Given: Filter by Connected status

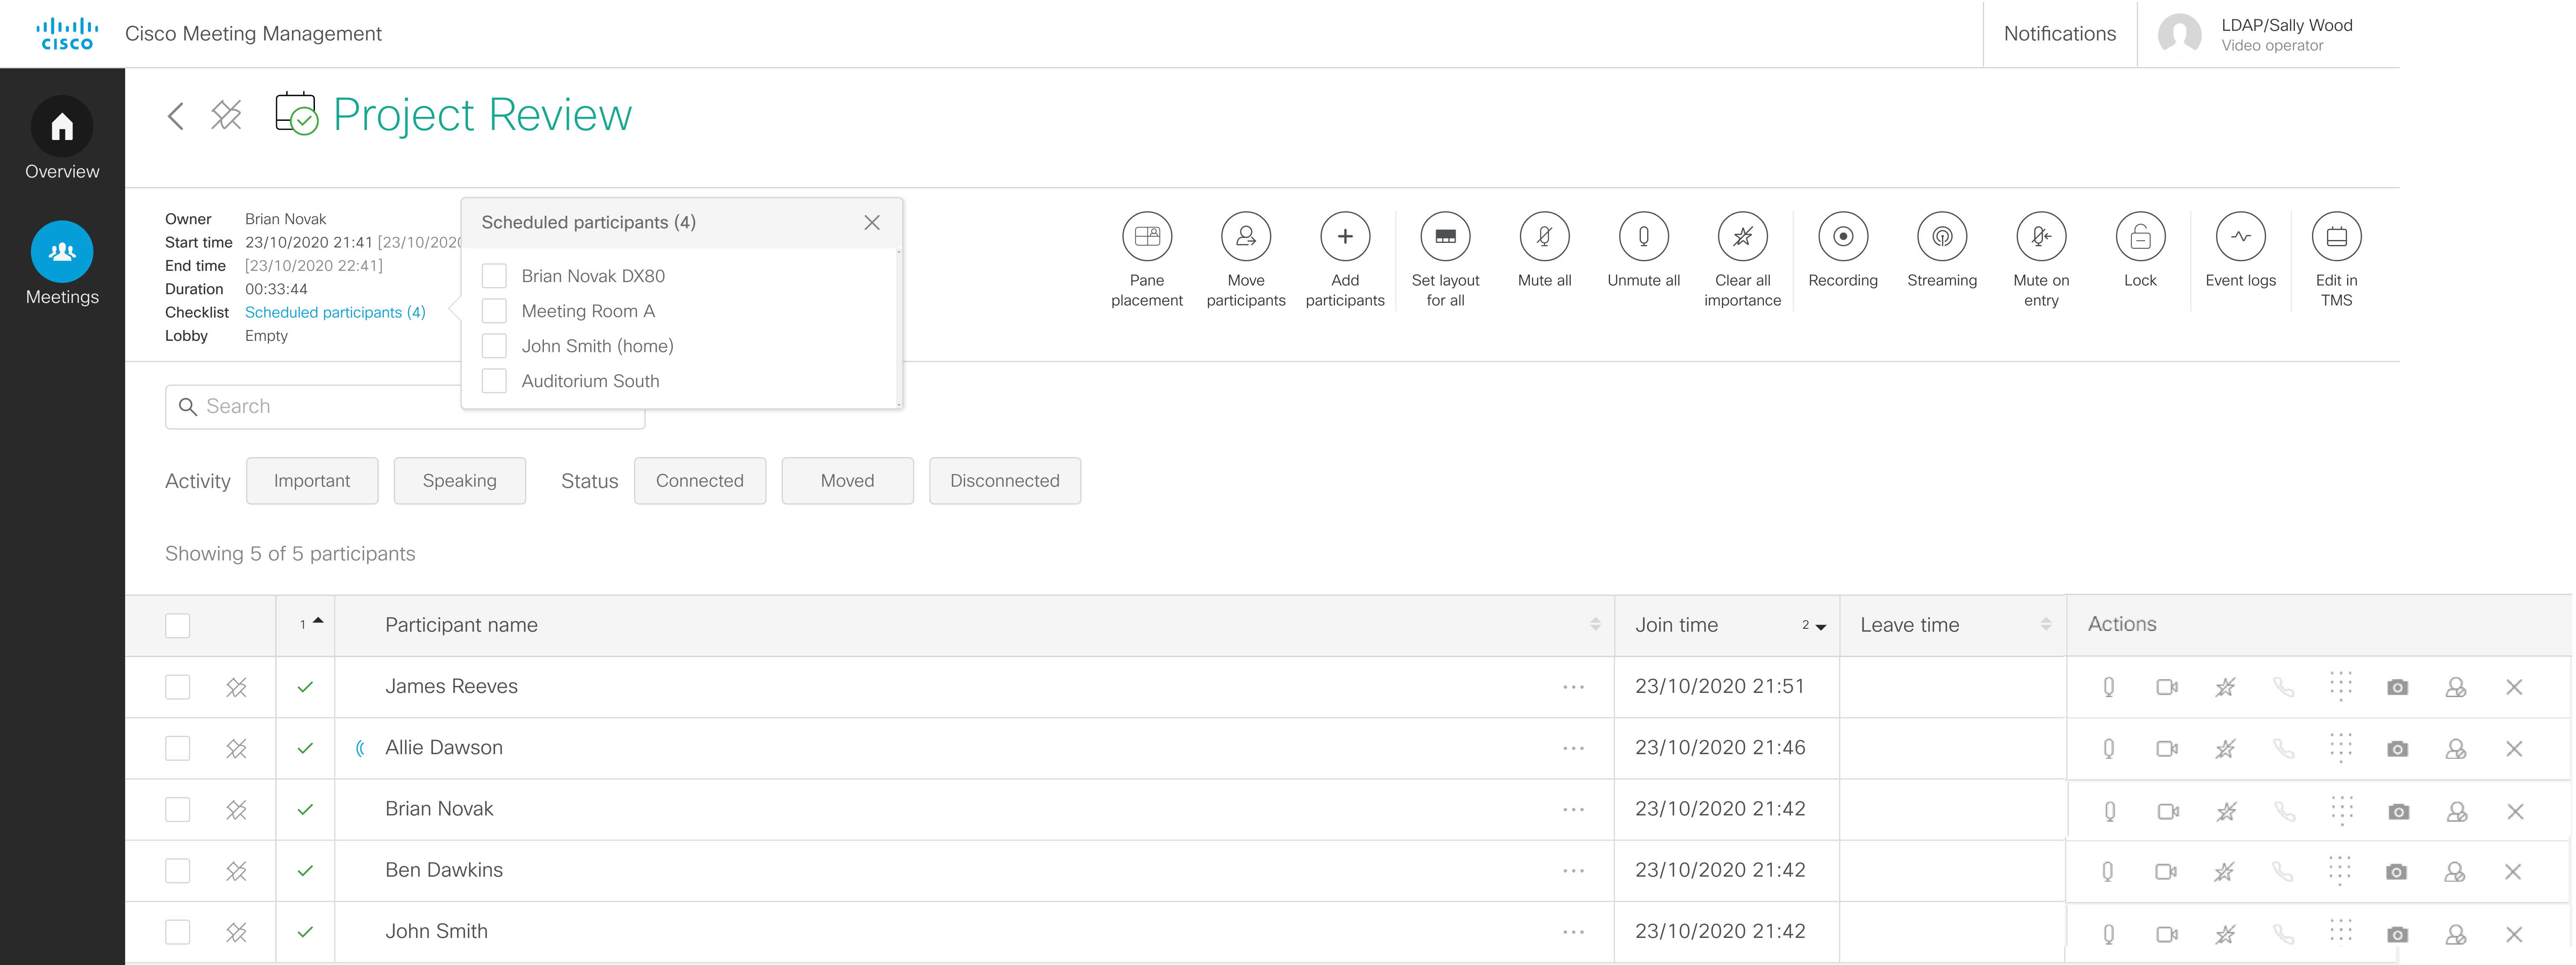Looking at the screenshot, I should [699, 480].
